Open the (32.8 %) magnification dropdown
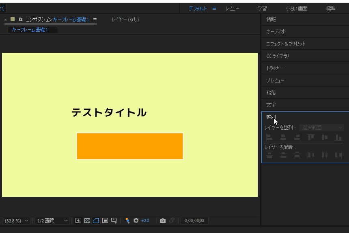The height and width of the screenshot is (233, 349). pos(16,220)
